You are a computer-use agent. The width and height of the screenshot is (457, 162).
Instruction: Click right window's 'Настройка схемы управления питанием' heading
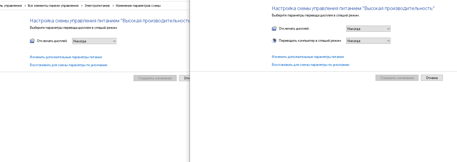[x=353, y=9]
